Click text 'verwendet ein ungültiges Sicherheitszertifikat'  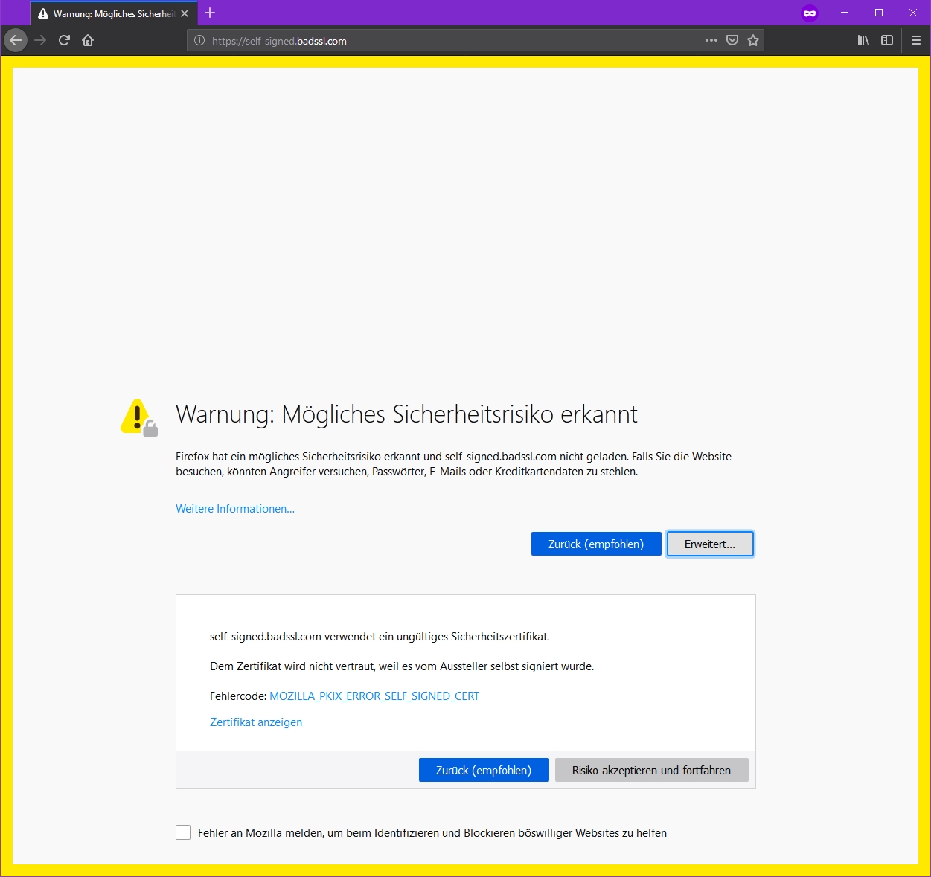coord(437,637)
